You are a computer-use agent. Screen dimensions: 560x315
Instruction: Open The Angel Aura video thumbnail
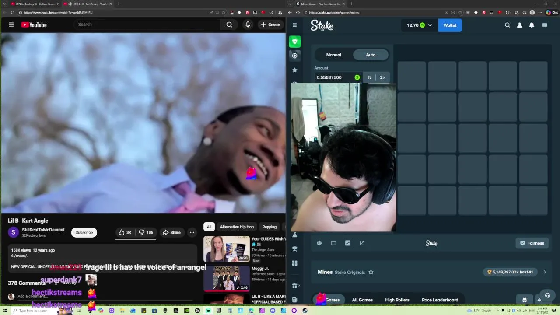(x=226, y=249)
